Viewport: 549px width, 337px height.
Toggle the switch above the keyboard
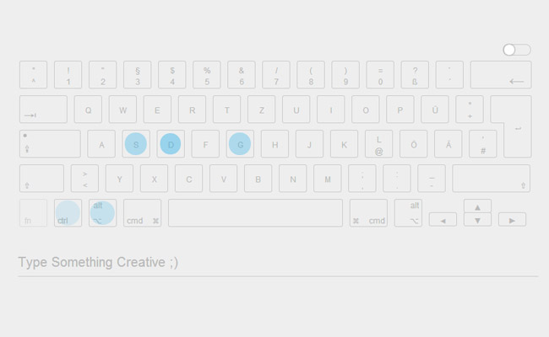coord(516,51)
